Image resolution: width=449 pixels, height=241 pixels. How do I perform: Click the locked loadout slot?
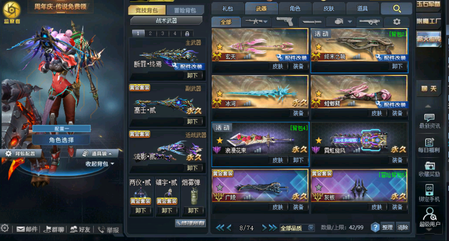tap(187, 34)
